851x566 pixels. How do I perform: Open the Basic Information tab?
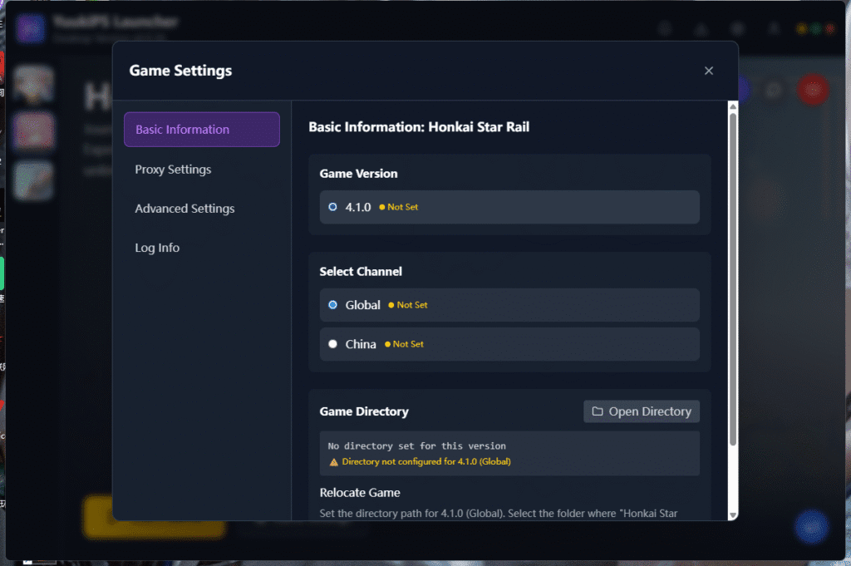pyautogui.click(x=202, y=129)
